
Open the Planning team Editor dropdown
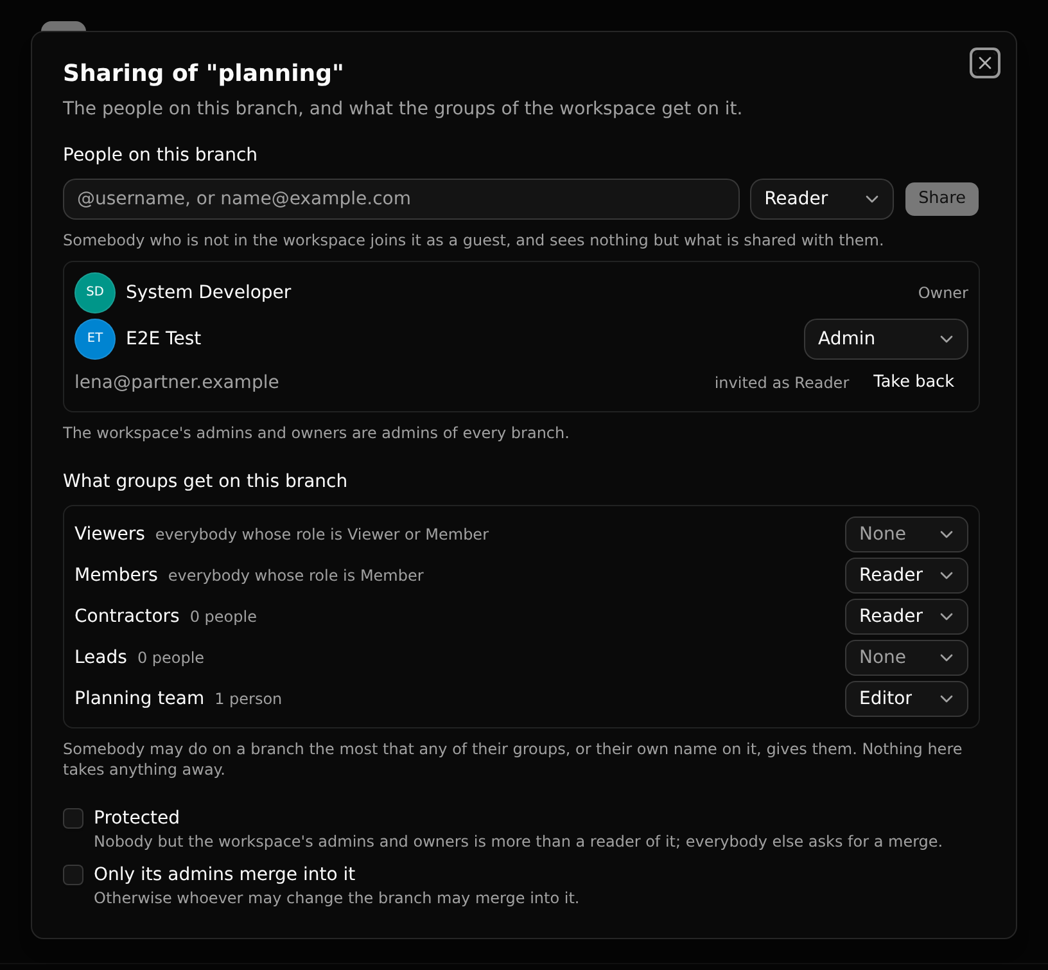pos(906,698)
